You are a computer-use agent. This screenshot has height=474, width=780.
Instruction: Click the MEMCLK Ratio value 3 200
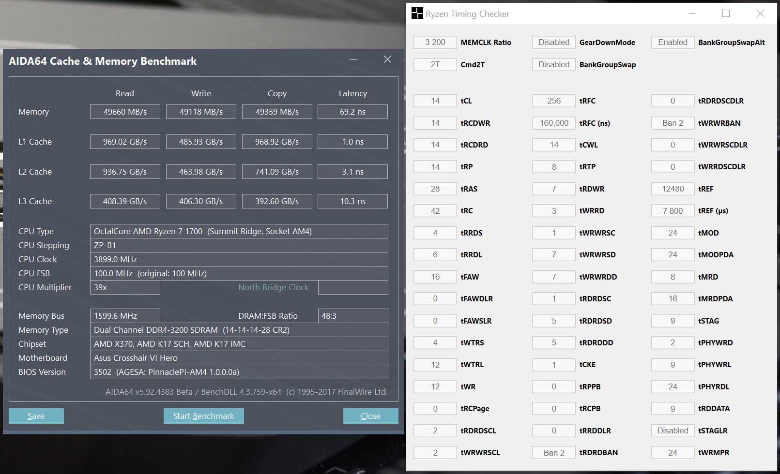click(435, 42)
